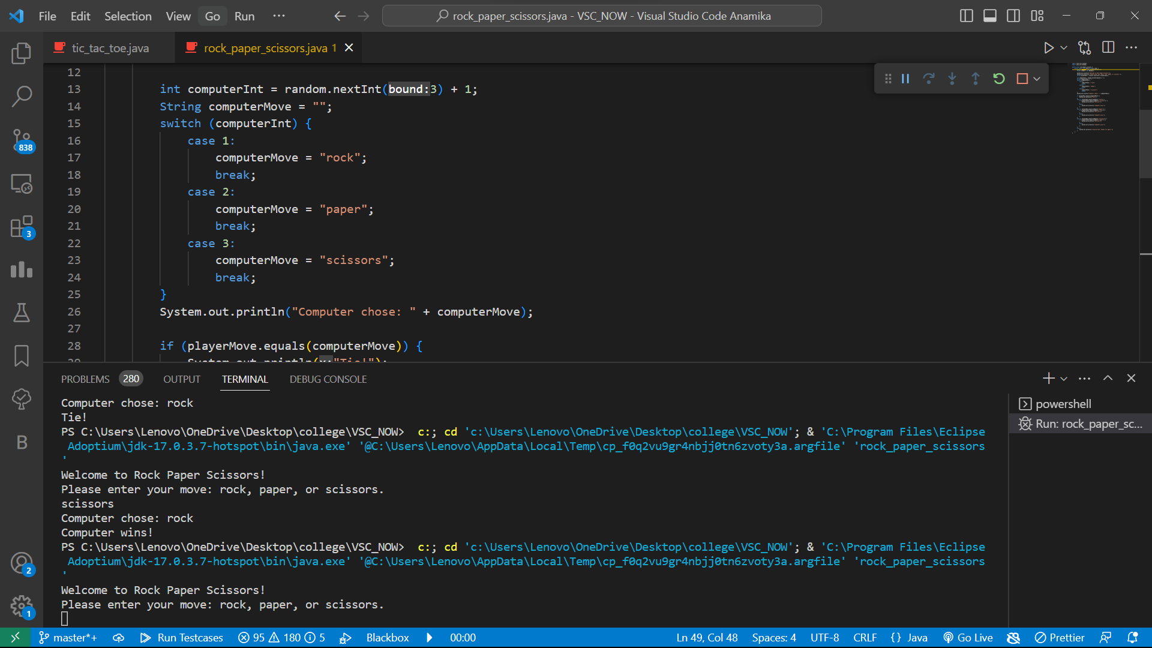The height and width of the screenshot is (648, 1152).
Task: Open the tic_tac_toe.java editor tab
Action: 110,48
